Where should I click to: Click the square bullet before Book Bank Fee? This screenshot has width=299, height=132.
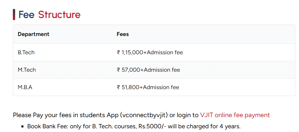23,126
